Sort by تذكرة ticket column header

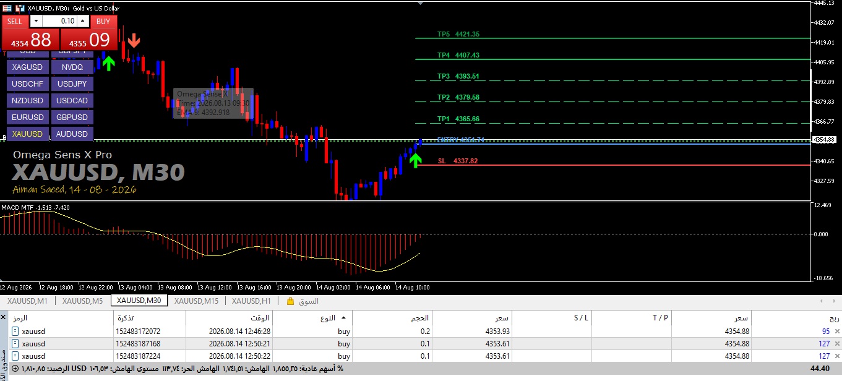148,318
